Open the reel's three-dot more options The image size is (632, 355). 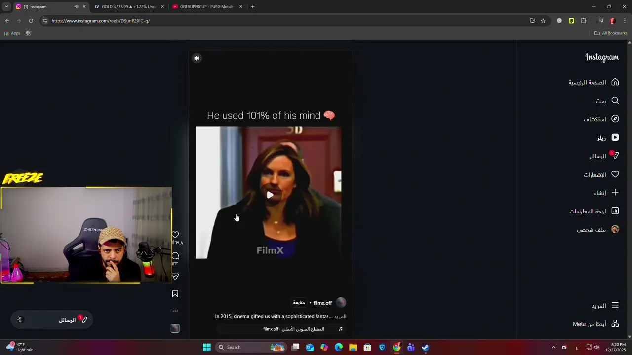175,311
